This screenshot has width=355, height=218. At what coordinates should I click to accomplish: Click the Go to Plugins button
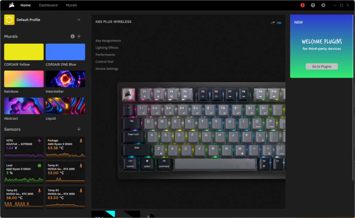point(322,66)
